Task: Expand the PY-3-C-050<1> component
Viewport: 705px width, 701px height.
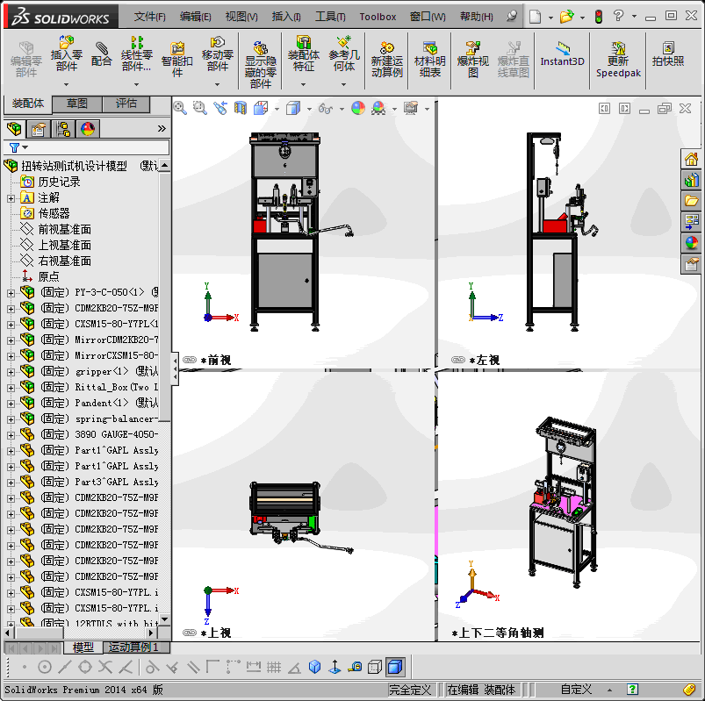Action: [11, 293]
